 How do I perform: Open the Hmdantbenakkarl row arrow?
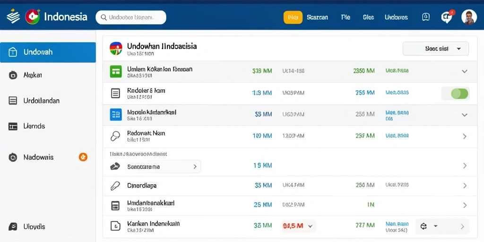[x=465, y=205]
